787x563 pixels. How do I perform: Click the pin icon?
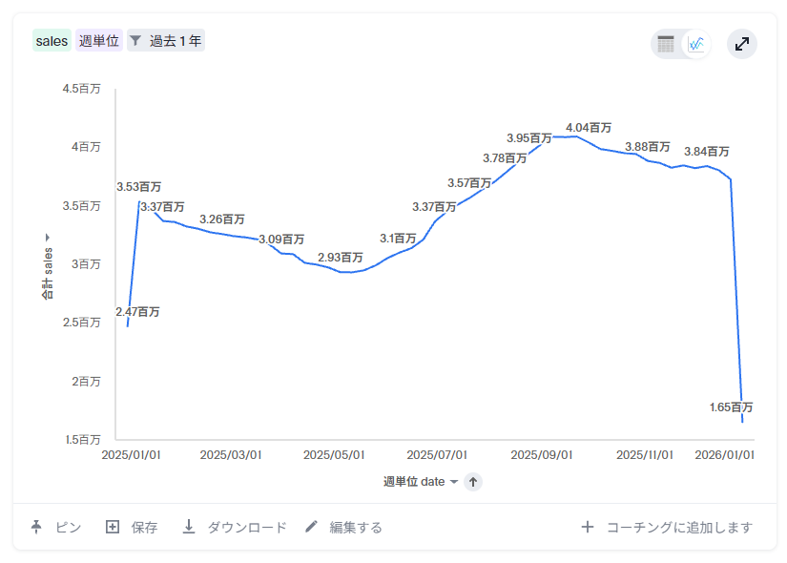pyautogui.click(x=37, y=527)
